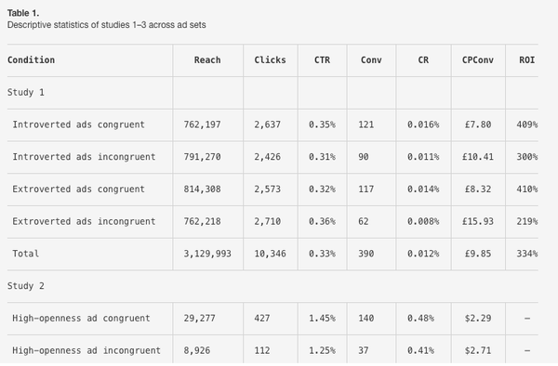Select Introverted ads congruent row label

click(x=79, y=124)
